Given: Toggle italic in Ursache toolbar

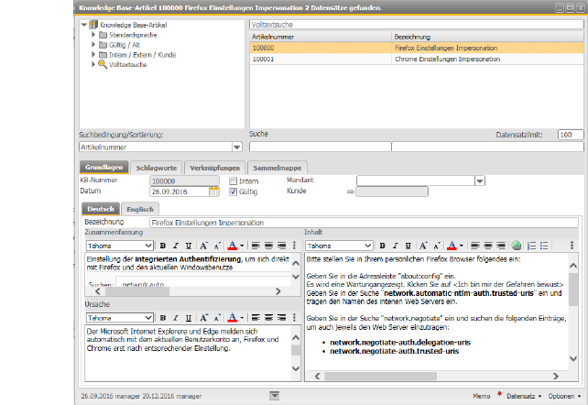Looking at the screenshot, I should (176, 318).
